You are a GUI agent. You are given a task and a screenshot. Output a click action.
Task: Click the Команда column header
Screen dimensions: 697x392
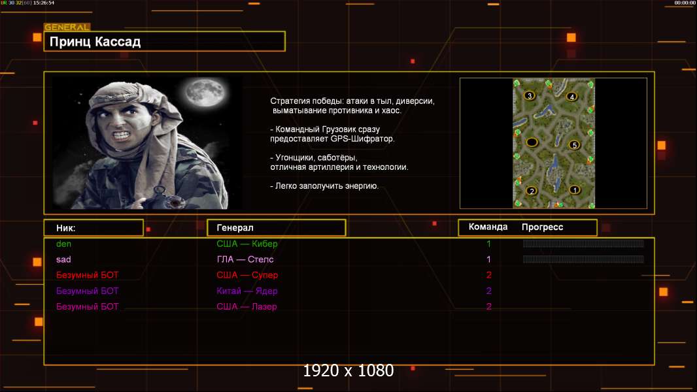[488, 227]
